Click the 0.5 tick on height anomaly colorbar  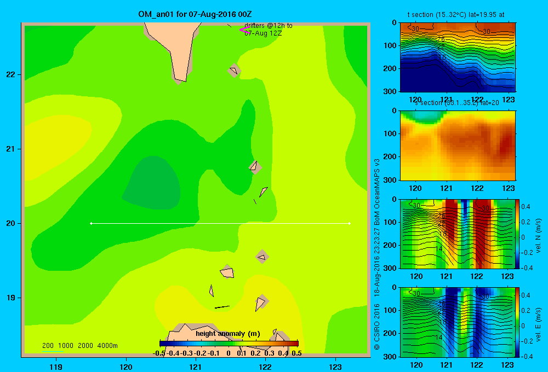tap(296, 353)
